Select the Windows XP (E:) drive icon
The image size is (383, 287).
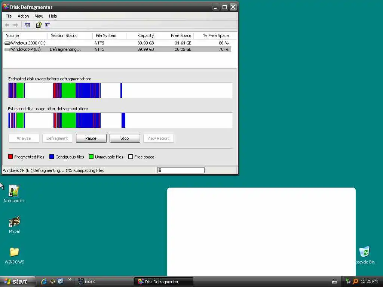7,49
